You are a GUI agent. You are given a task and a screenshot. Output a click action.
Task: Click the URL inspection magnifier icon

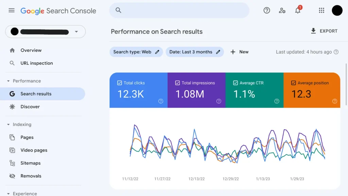pos(12,63)
